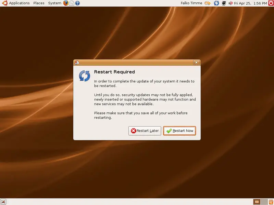Open the network monitor tray icon

[224, 3]
